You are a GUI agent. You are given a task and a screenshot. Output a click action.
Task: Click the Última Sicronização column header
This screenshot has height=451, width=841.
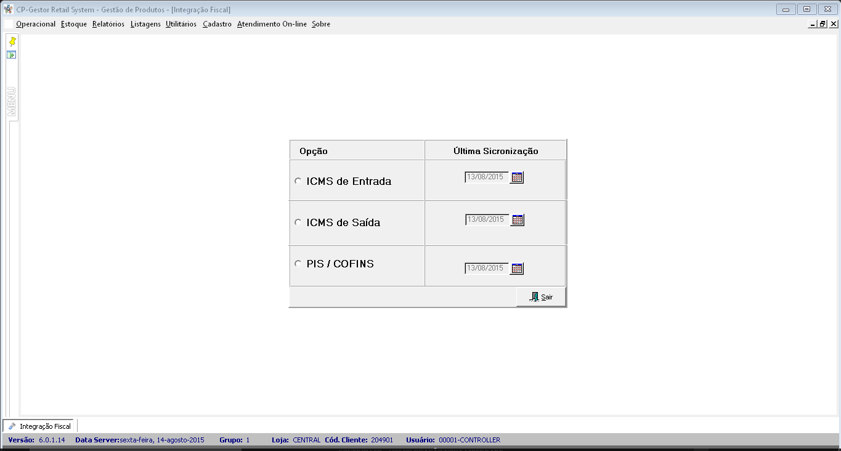click(x=495, y=151)
